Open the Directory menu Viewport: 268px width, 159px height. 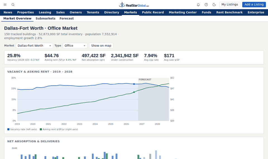point(112,12)
